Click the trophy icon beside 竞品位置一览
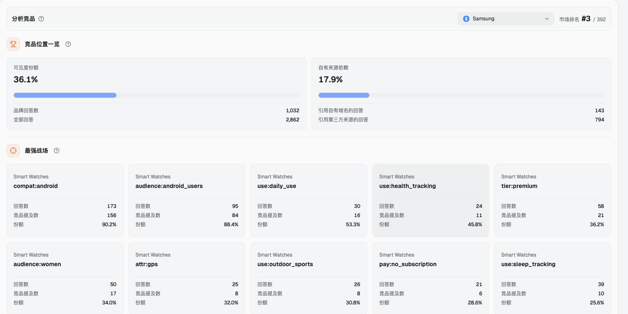The height and width of the screenshot is (314, 628). tap(13, 44)
